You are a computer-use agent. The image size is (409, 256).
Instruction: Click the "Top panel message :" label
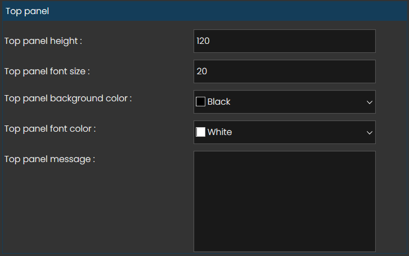50,159
